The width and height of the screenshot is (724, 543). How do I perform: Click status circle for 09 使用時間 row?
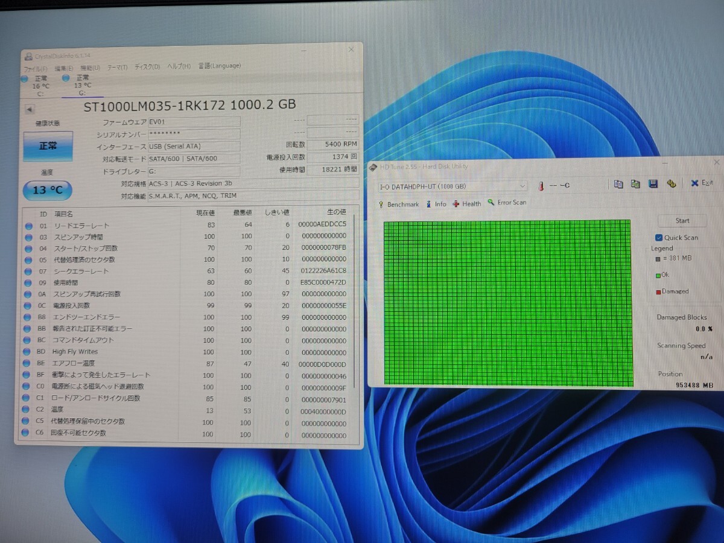tap(28, 283)
